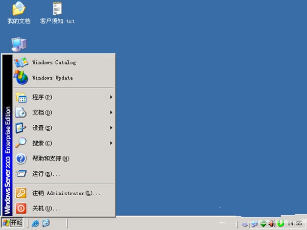Click the orange key log-off icon
Viewport: 307px width, 230px height.
coord(21,193)
